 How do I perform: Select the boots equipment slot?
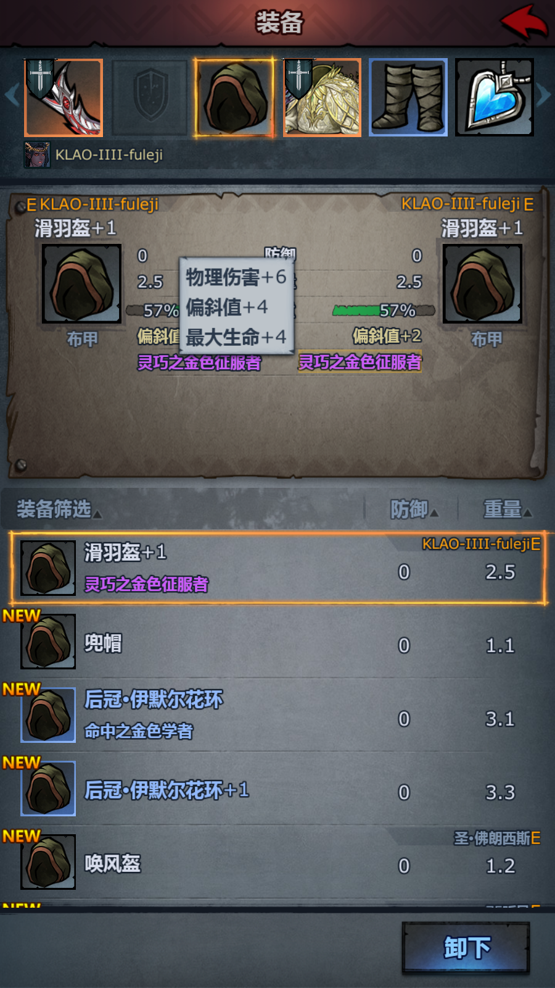[x=408, y=98]
